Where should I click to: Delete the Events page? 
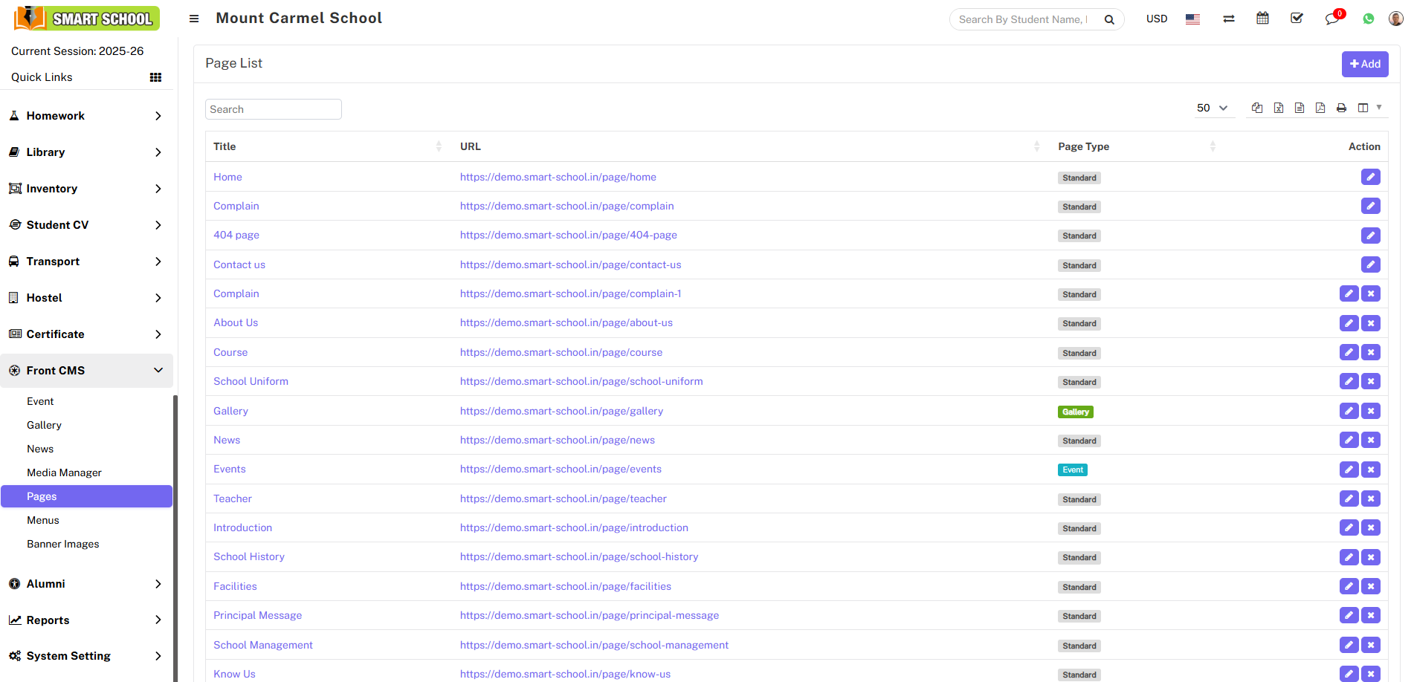coord(1370,469)
